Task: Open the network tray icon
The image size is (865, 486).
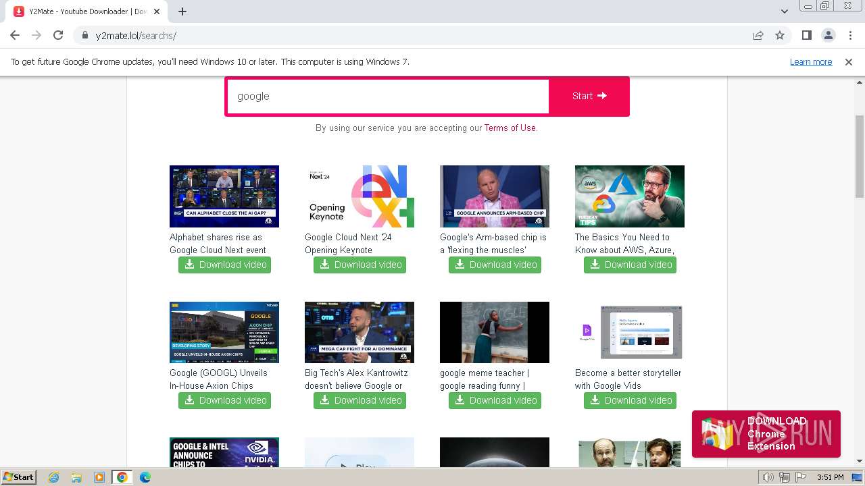Action: click(784, 477)
